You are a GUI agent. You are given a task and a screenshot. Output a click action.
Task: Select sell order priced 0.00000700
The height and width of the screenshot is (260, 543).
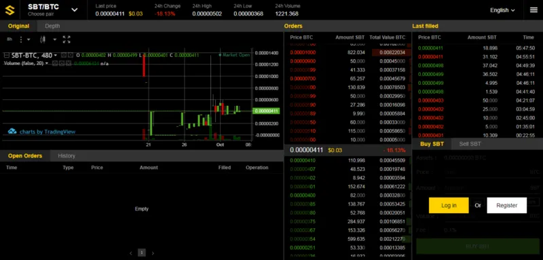coord(348,79)
